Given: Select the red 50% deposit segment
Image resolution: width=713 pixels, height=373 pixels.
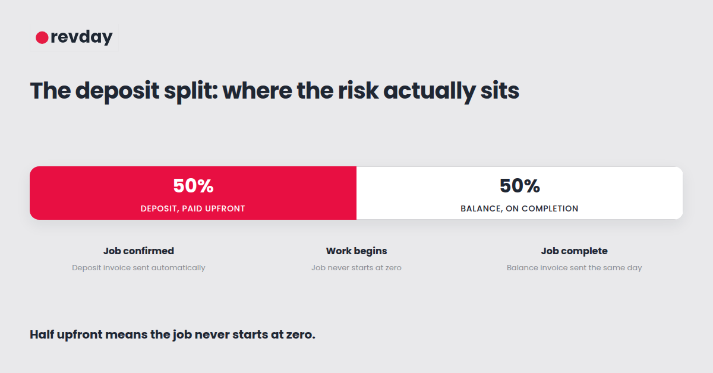Looking at the screenshot, I should [x=193, y=193].
